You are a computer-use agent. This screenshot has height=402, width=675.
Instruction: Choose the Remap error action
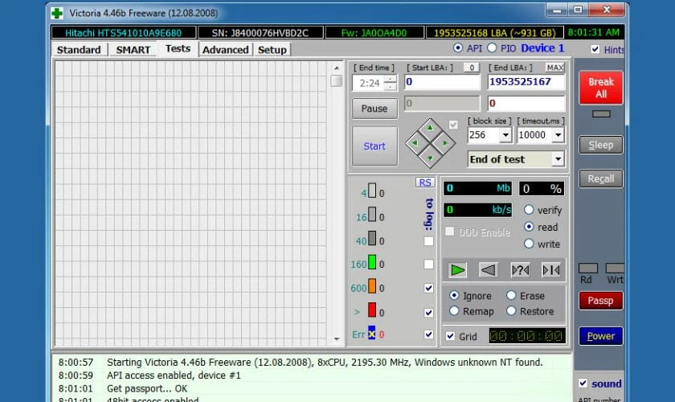454,310
